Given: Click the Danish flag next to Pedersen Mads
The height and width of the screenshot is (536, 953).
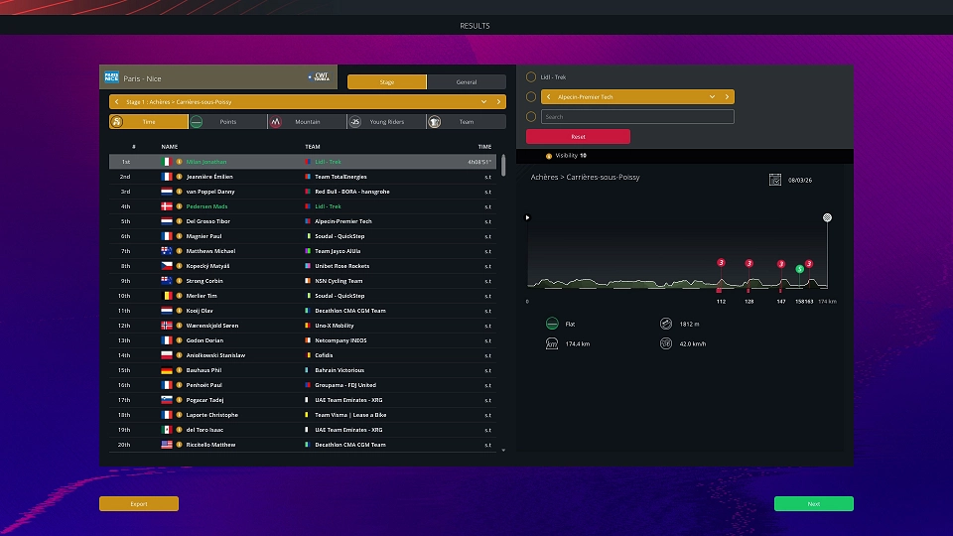Looking at the screenshot, I should click(167, 206).
